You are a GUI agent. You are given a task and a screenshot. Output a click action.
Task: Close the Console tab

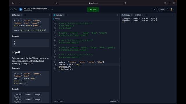132,15
